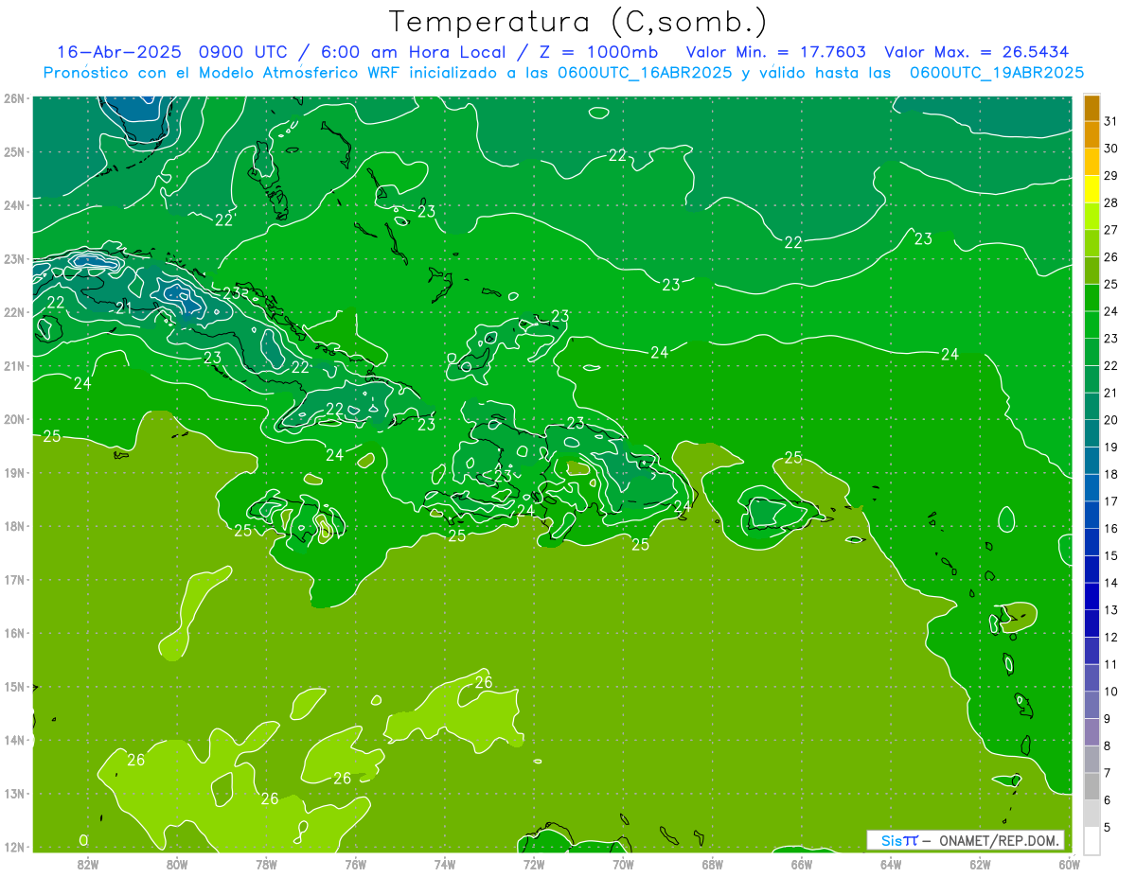Screen dimensions: 1136x877
Task: Click the orange-brown swatch atop color legend
Action: click(1092, 108)
